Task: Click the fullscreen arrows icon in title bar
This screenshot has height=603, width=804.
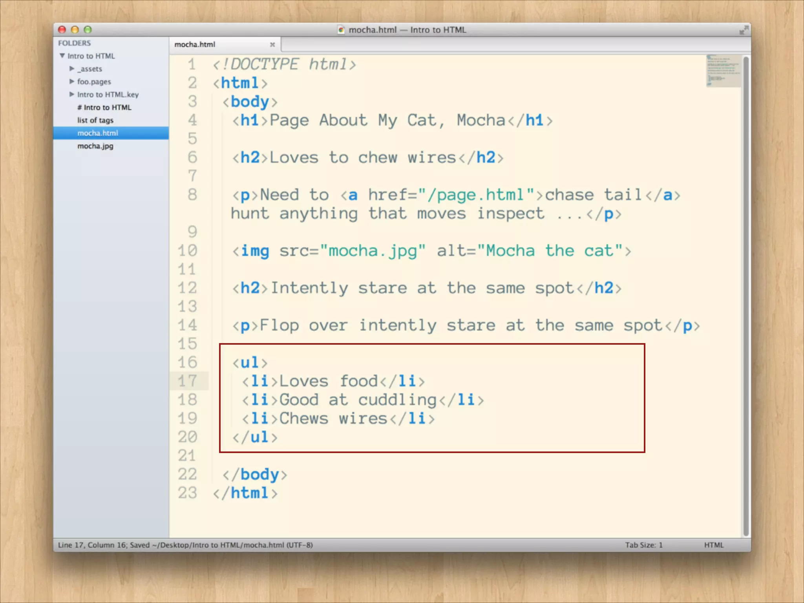Action: point(743,30)
